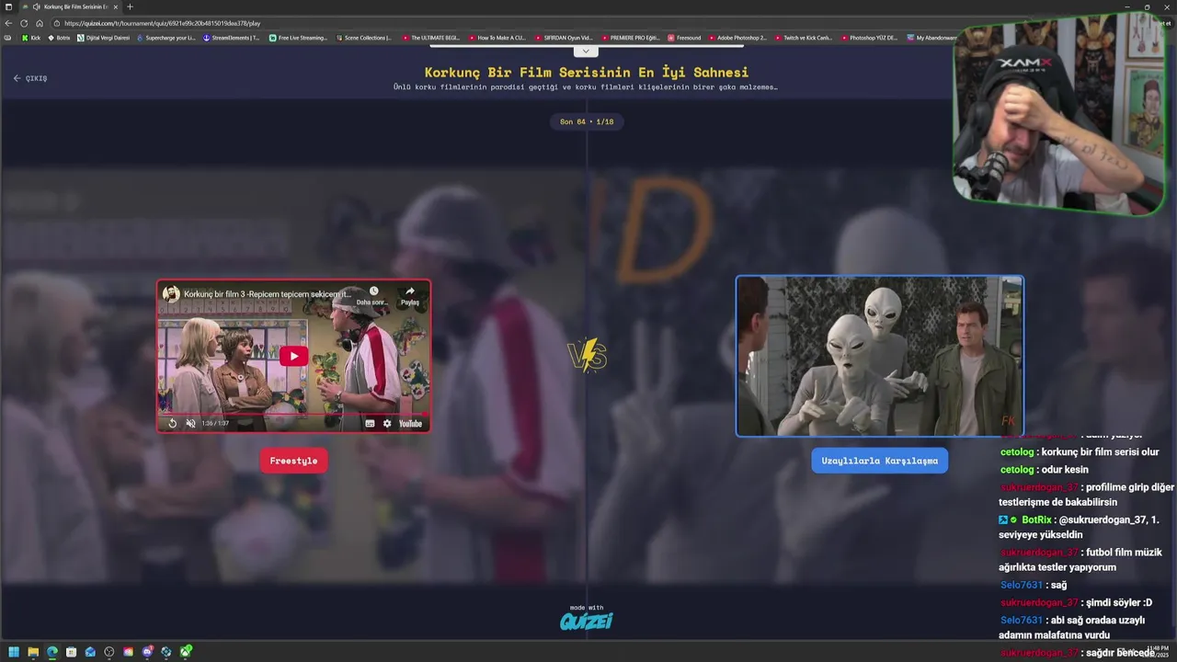Screen dimensions: 1177x662
Task: Open The ULTIMATE BEGI... bookmark
Action: pyautogui.click(x=430, y=38)
